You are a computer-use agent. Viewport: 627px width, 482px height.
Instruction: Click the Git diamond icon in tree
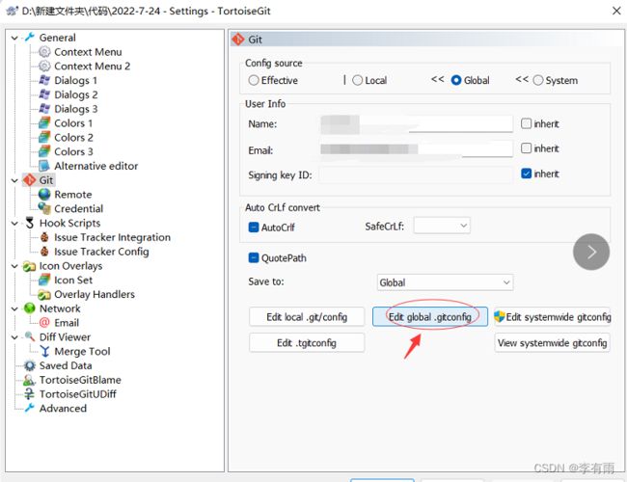pyautogui.click(x=30, y=180)
